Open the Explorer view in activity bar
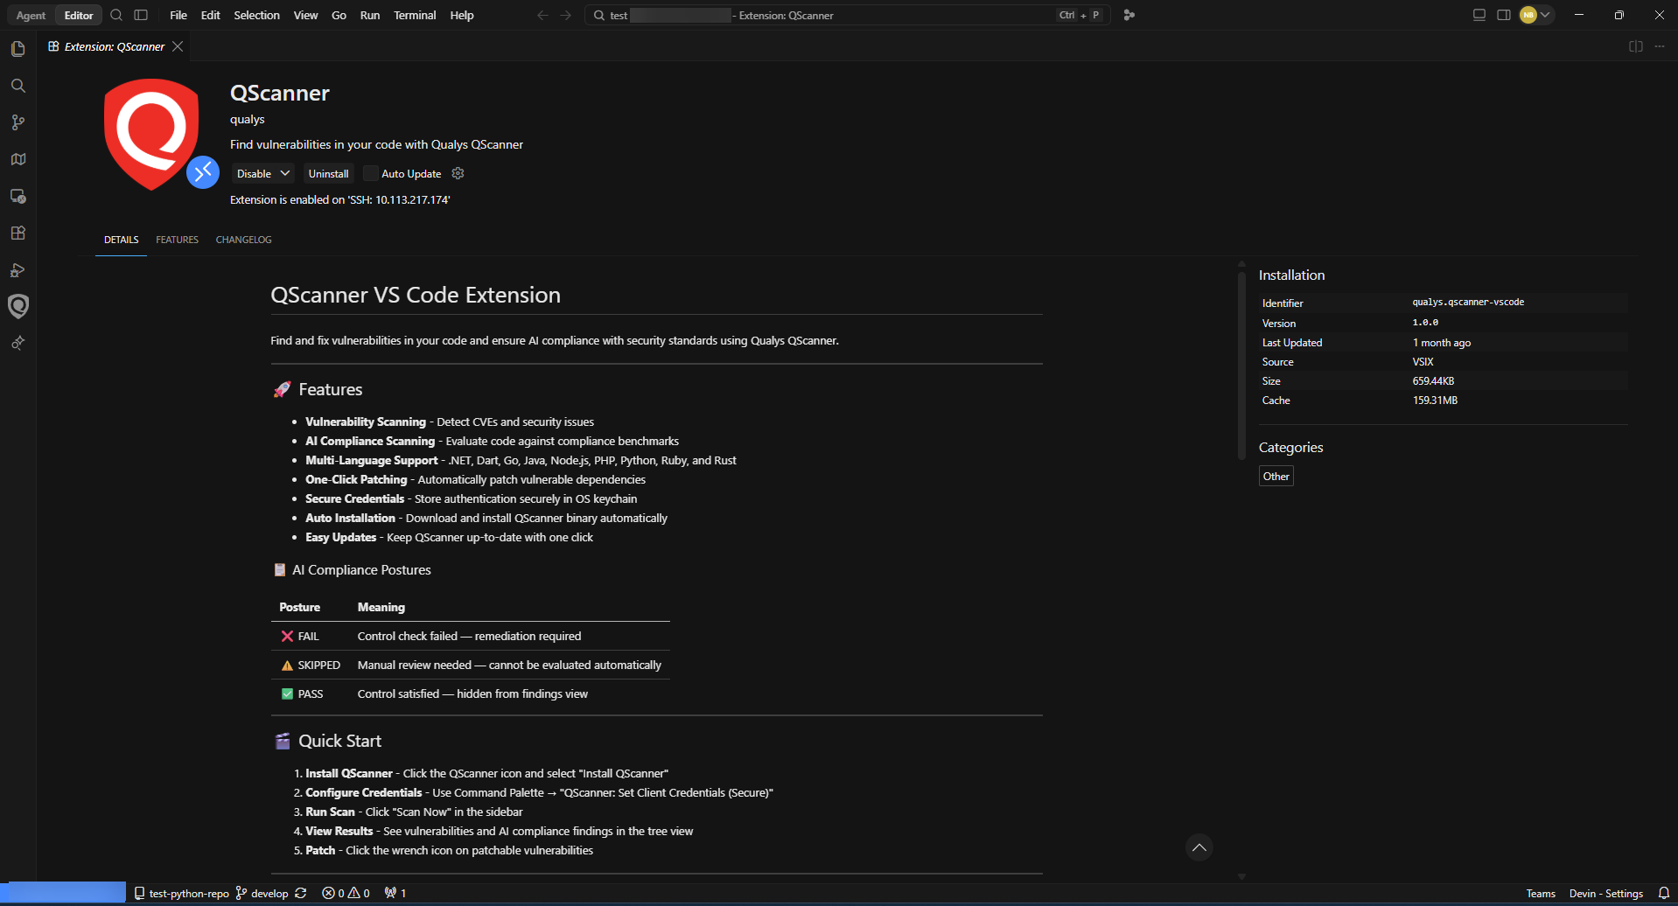Viewport: 1678px width, 906px height. coord(17,49)
